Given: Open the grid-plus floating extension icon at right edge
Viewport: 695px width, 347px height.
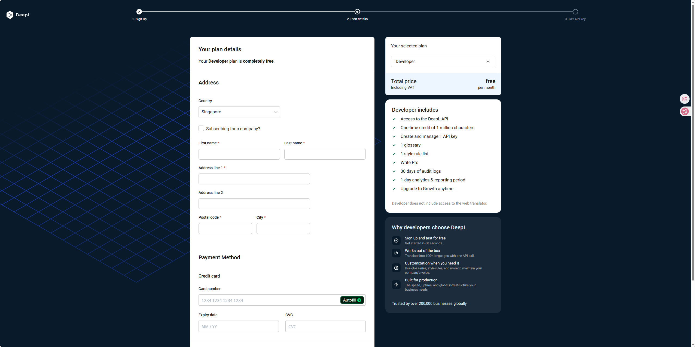Looking at the screenshot, I should [685, 99].
